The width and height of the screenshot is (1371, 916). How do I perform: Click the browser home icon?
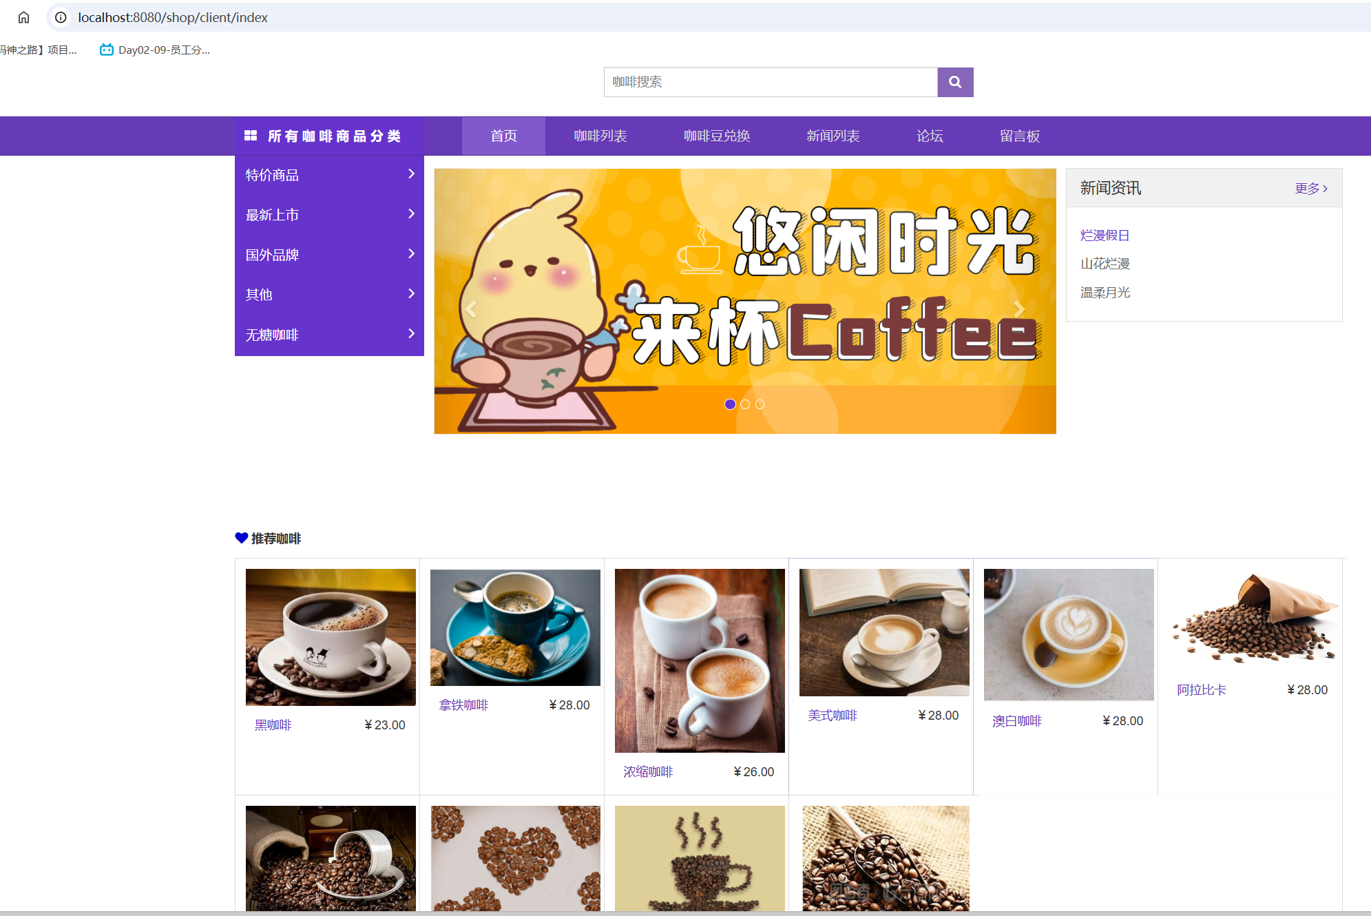click(x=24, y=17)
